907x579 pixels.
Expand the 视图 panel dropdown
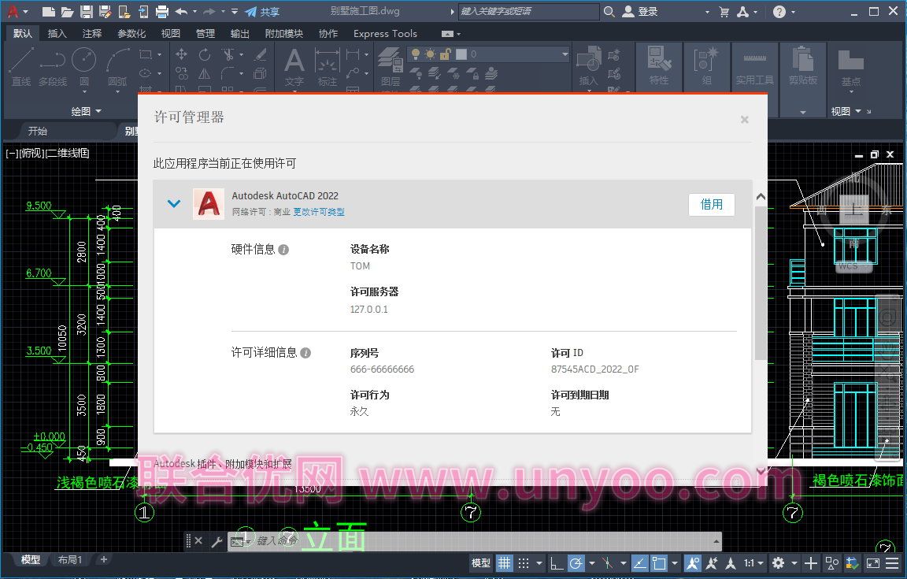point(846,111)
